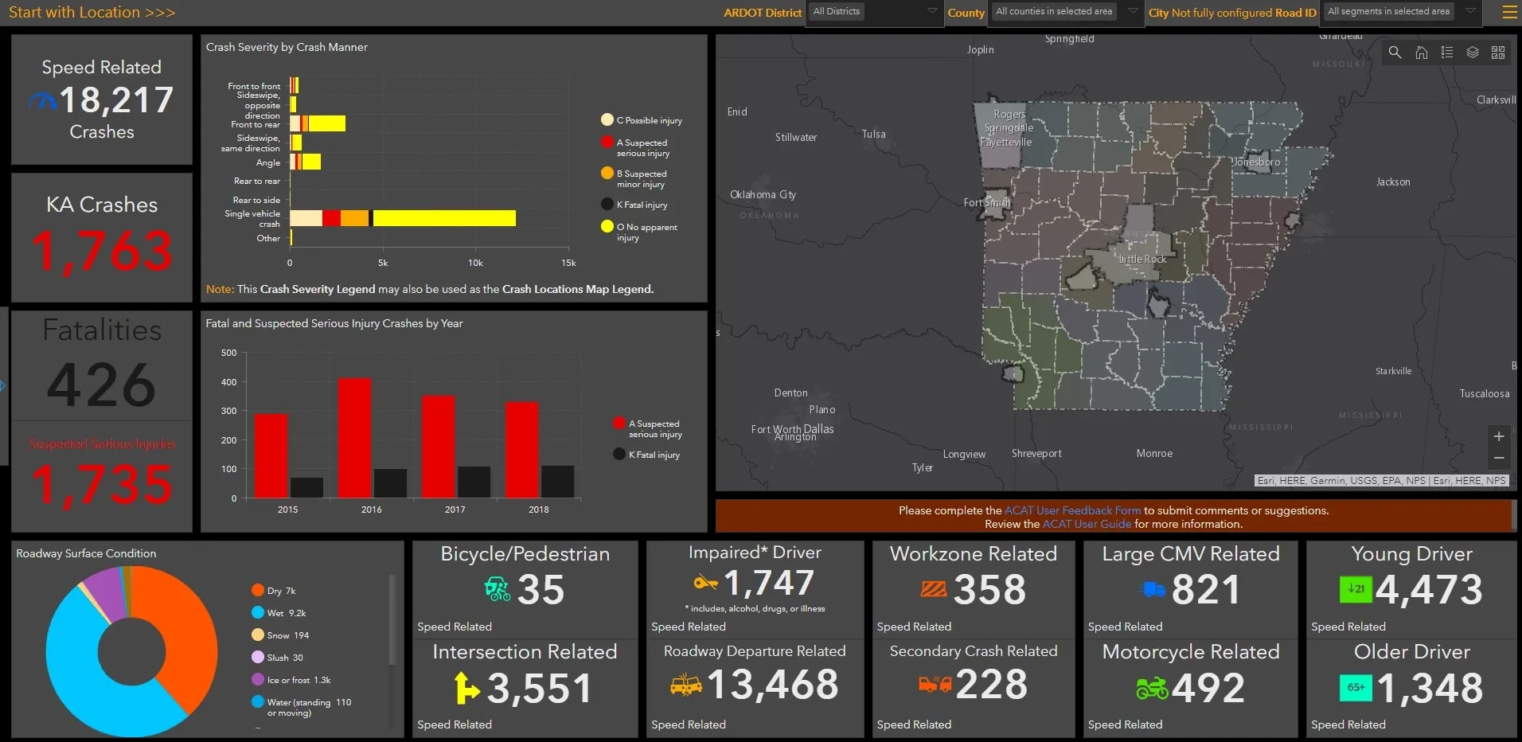Viewport: 1522px width, 742px height.
Task: Click the motorcycle icon in Motorcycle Related panel
Action: (x=1152, y=688)
